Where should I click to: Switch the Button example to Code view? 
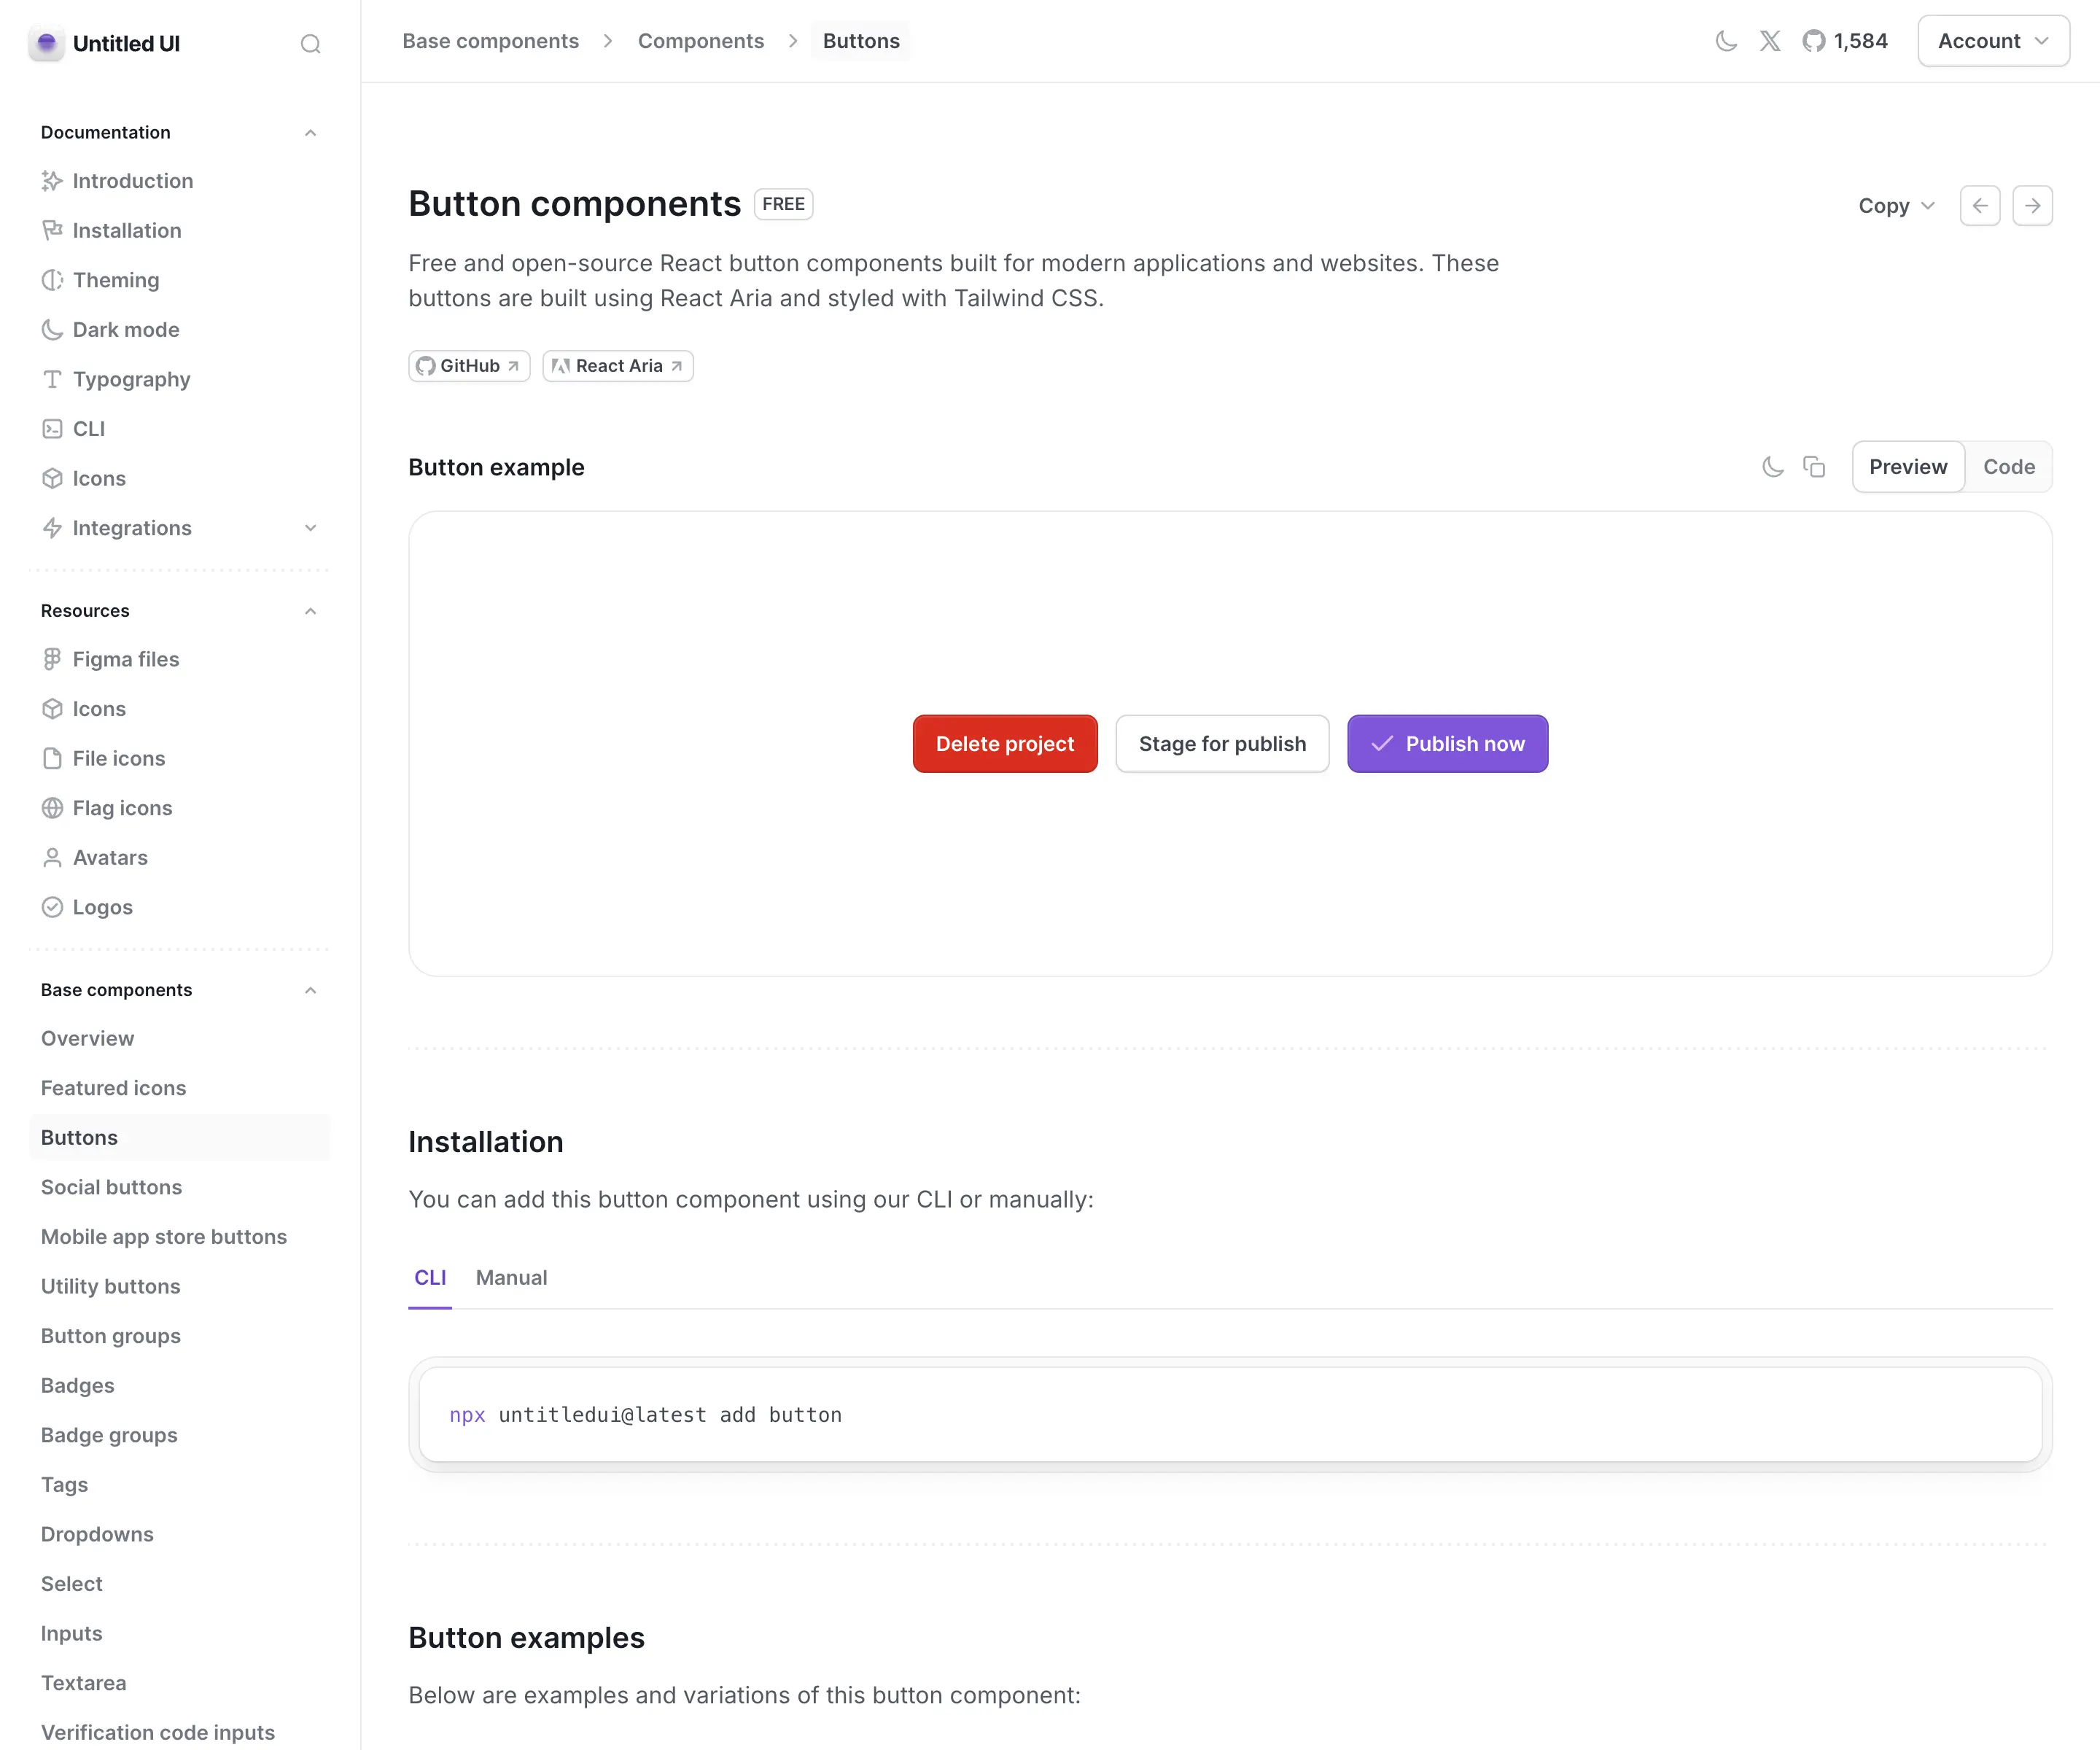tap(2009, 466)
